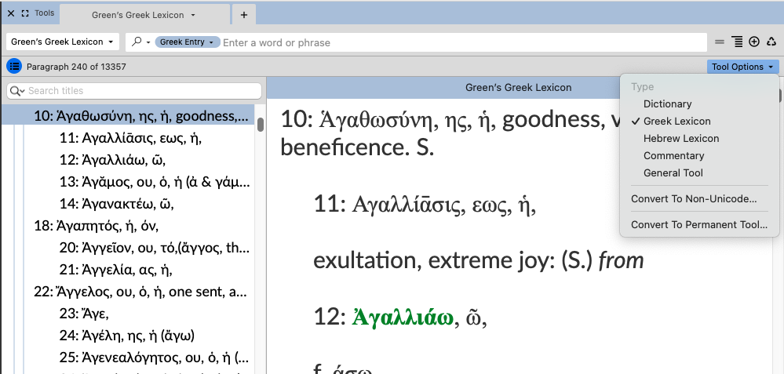Click the circled plus icon in toolbar
Viewport: 784px width, 374px height.
point(754,42)
